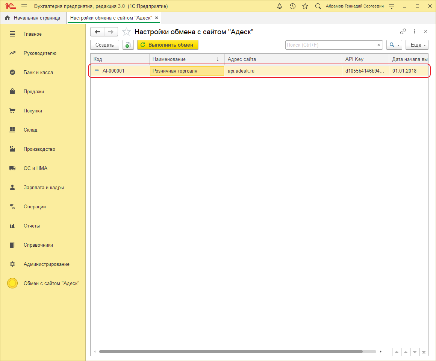The width and height of the screenshot is (436, 361).
Task: Click the Отчеты bar chart icon
Action: click(x=12, y=226)
